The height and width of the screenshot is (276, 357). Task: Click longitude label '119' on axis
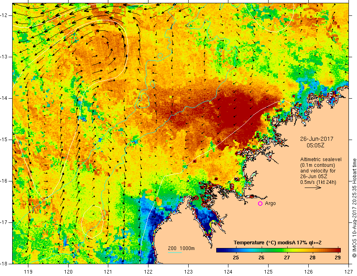pos(28,272)
